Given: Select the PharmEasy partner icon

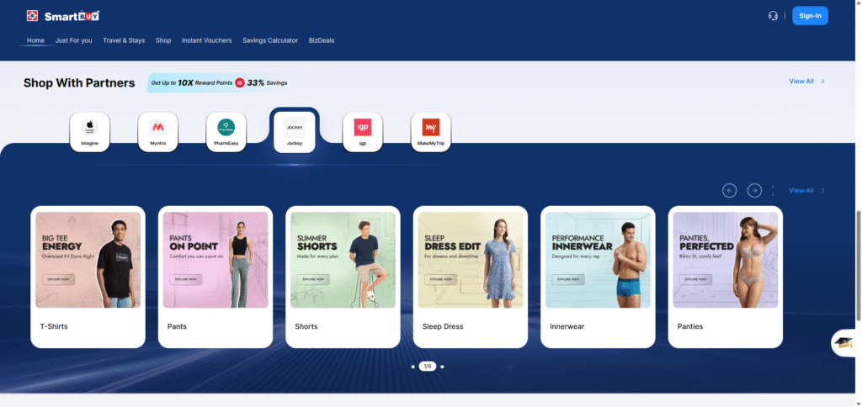Looking at the screenshot, I should pos(226,132).
